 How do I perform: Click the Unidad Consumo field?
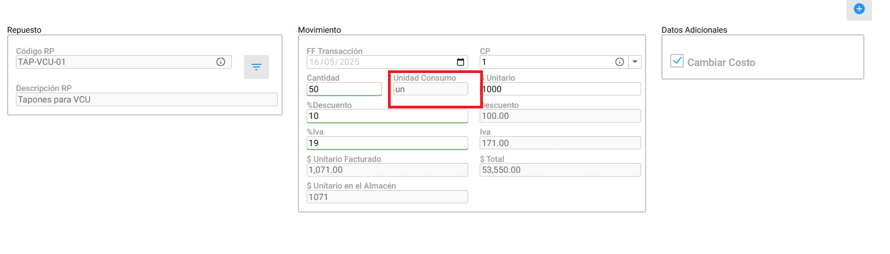point(431,89)
